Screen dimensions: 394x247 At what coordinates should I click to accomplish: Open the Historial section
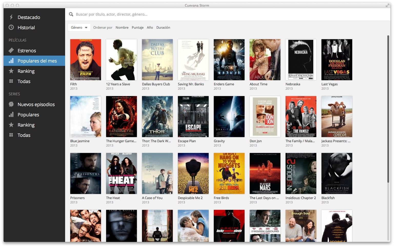[x=34, y=27]
